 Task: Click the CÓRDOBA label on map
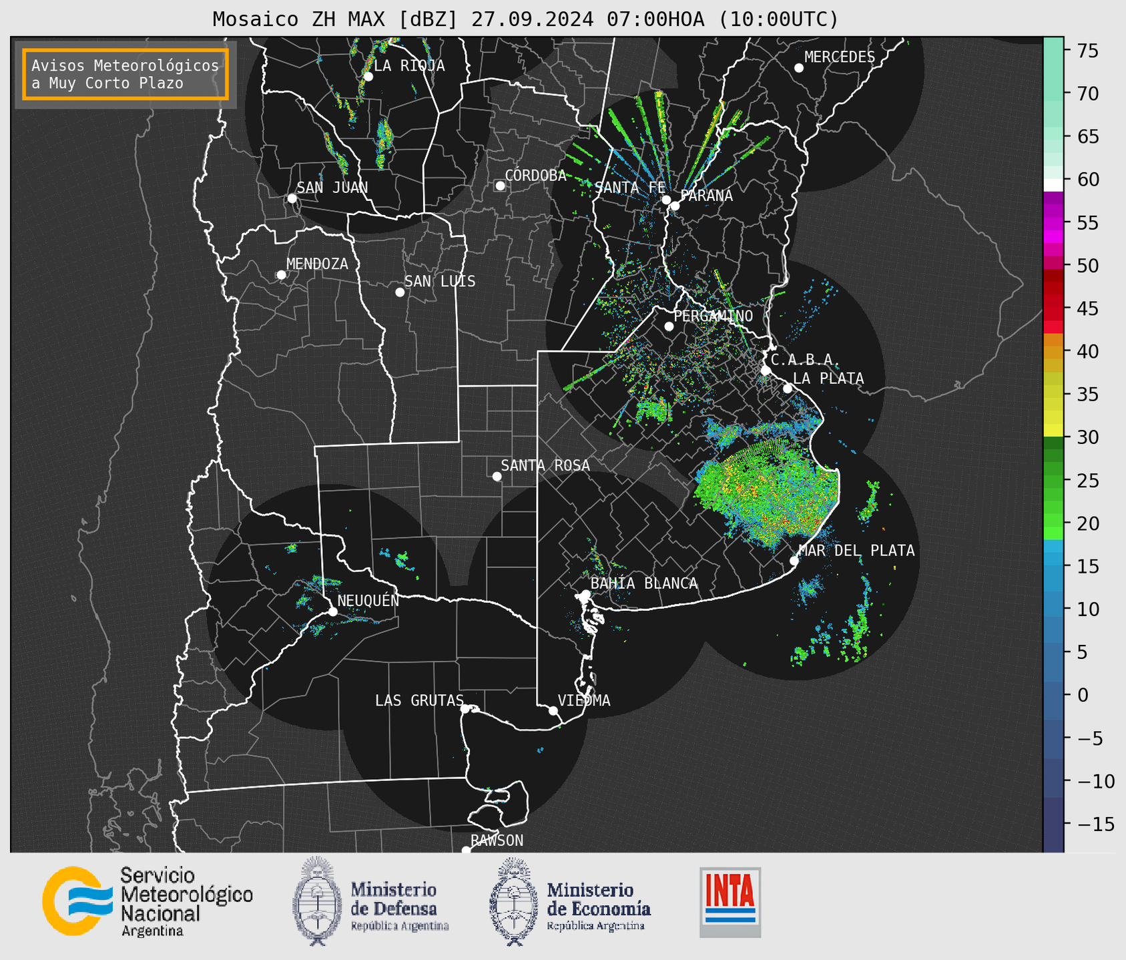pos(535,176)
